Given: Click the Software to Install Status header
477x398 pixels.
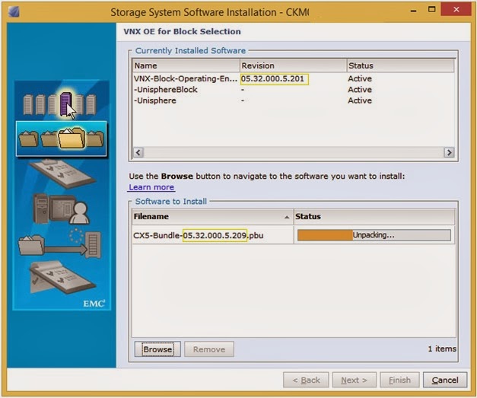Looking at the screenshot, I should [374, 216].
